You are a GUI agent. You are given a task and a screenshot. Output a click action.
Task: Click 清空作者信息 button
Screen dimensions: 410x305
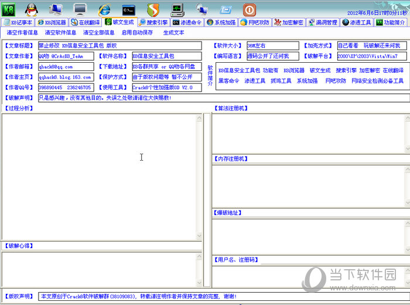(x=22, y=33)
